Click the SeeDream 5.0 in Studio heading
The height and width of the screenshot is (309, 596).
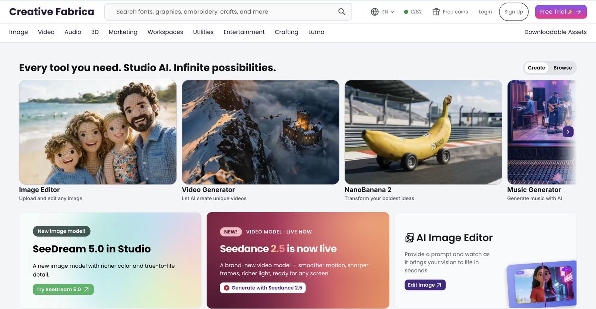click(92, 249)
